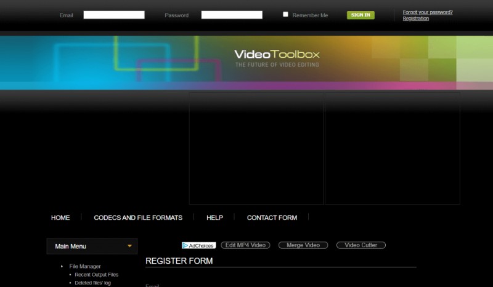
Task: Click the Edit MP4 Video ad link
Action: tap(245, 245)
